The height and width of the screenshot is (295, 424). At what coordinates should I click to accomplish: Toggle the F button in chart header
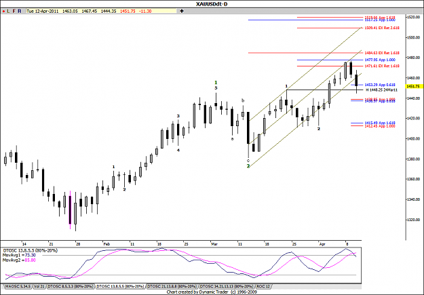[x=14, y=11]
